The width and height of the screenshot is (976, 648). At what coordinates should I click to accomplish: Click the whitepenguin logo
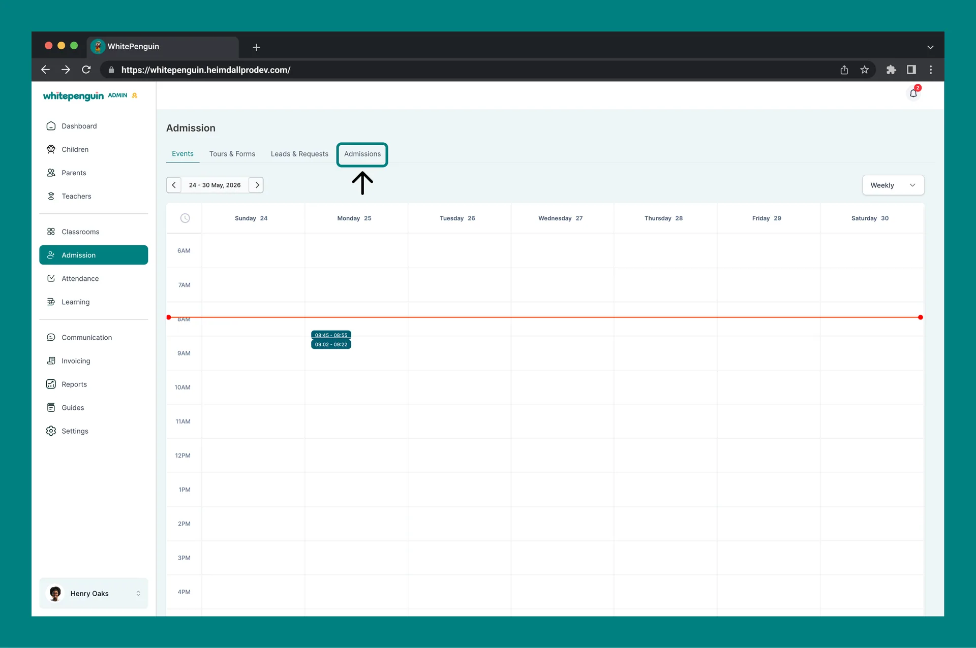pyautogui.click(x=73, y=96)
